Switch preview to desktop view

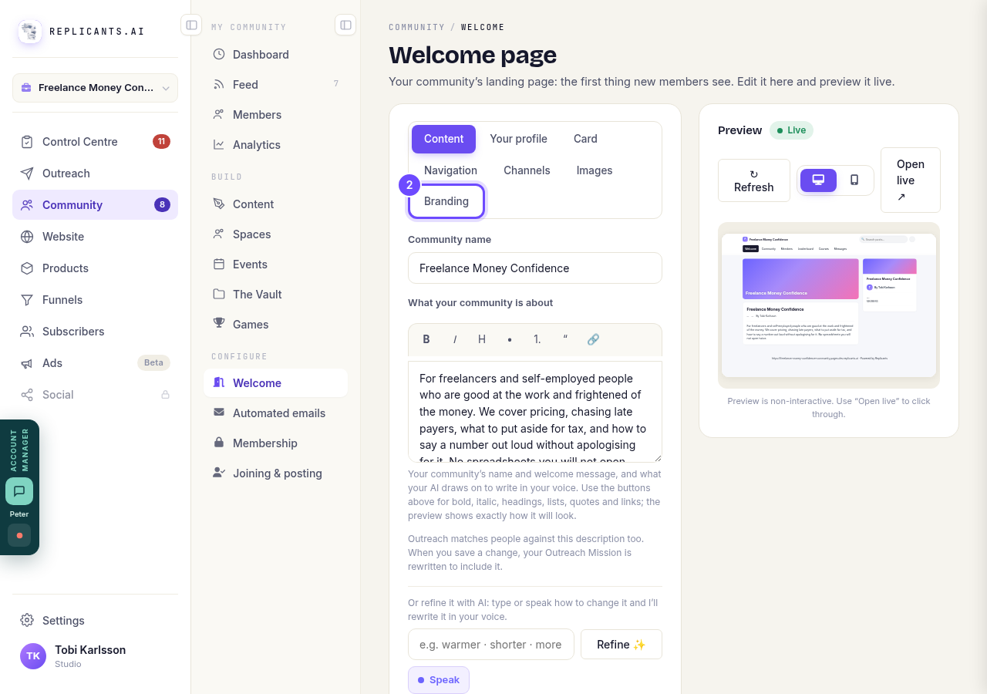(x=818, y=180)
